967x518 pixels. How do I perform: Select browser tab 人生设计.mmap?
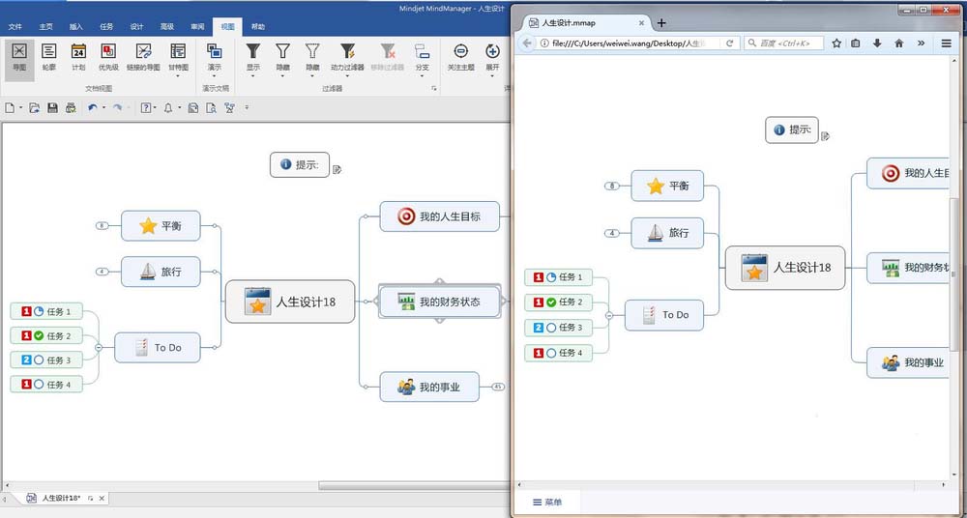[x=586, y=23]
